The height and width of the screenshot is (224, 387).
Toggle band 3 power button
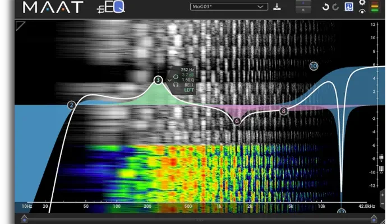tap(176, 76)
